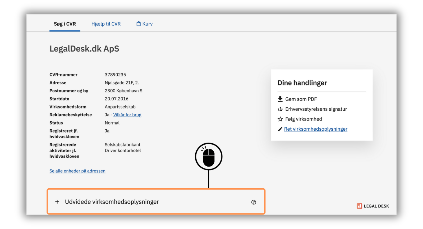Switch to the Søg i CVR tab
Viewport: 423px width, 229px height.
(x=65, y=24)
